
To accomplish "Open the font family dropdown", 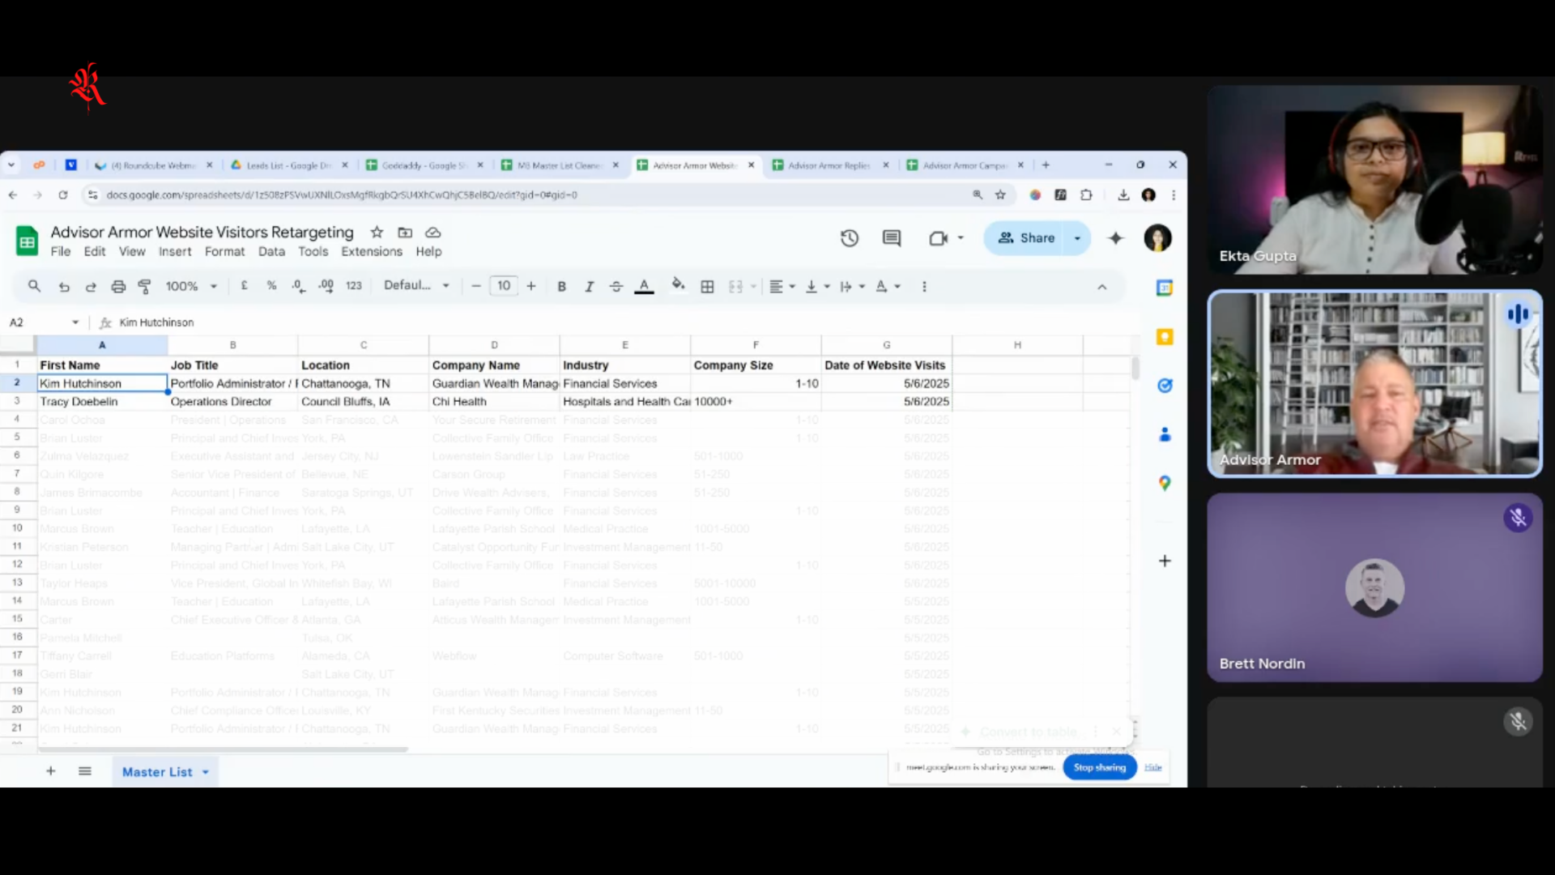I will click(x=416, y=285).
